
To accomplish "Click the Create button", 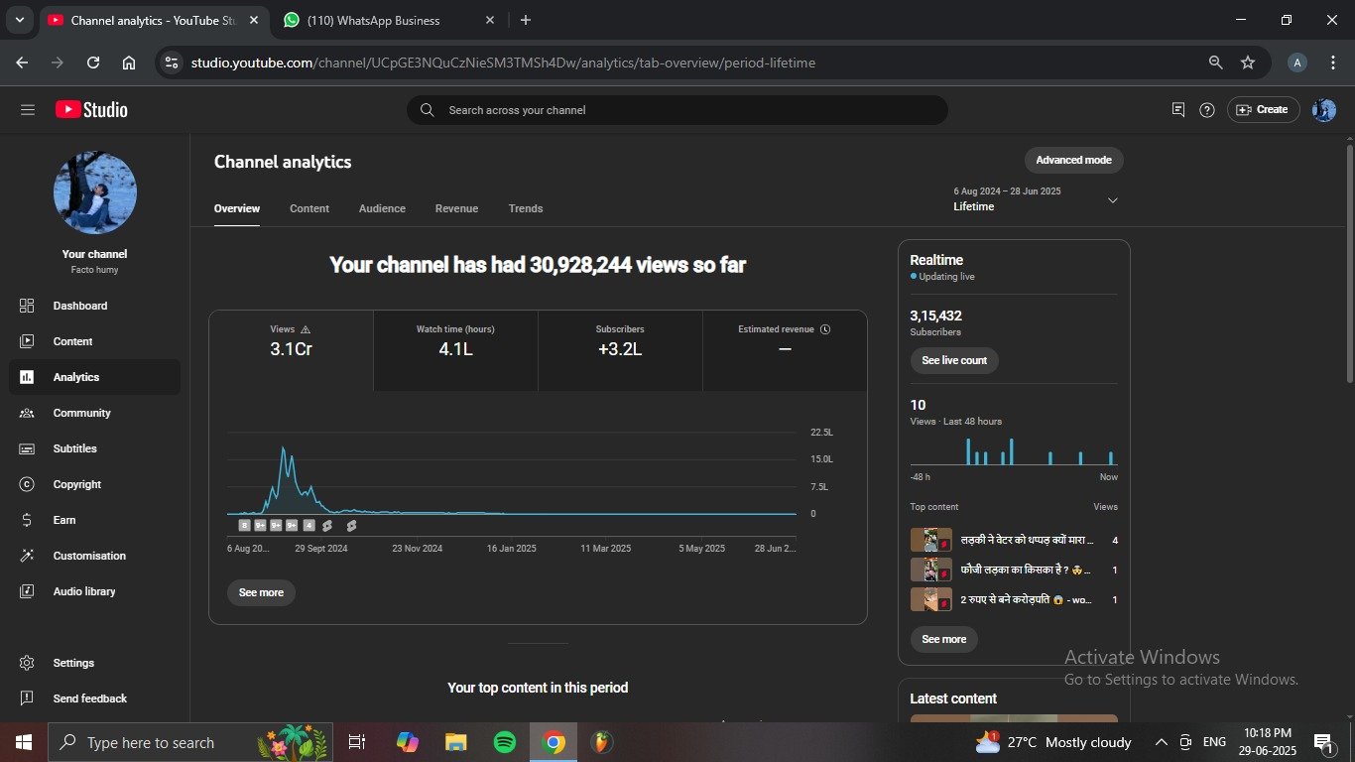I will pos(1262,110).
